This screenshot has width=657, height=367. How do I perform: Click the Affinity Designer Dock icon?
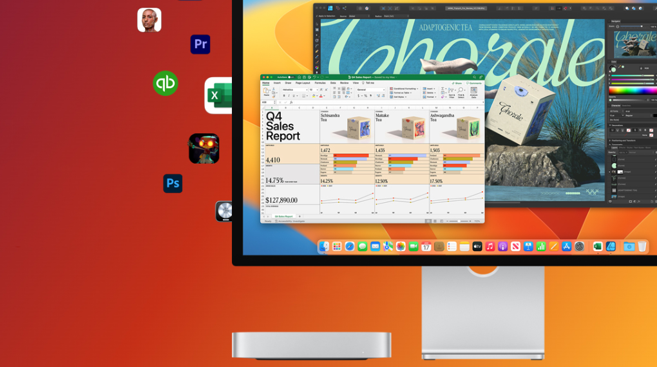pyautogui.click(x=611, y=247)
